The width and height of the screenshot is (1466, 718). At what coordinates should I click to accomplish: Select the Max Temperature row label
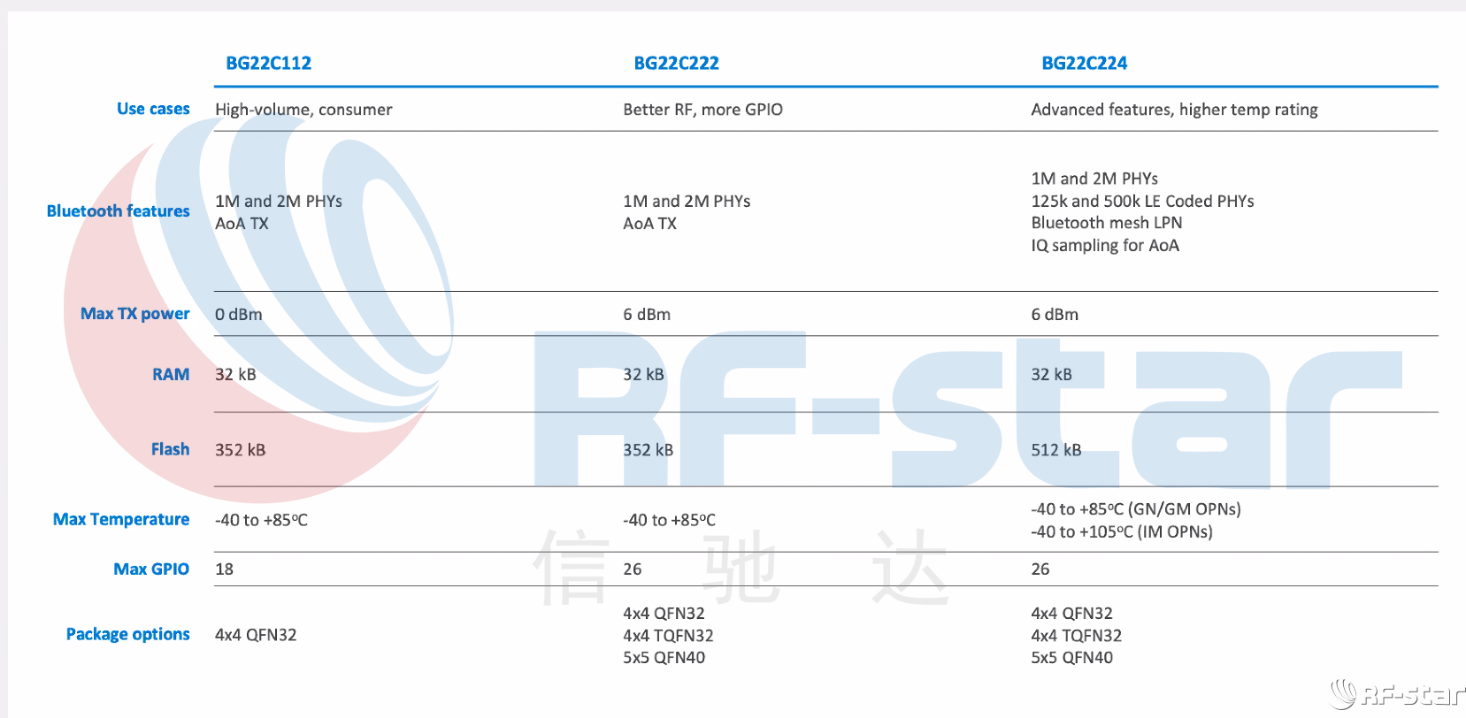point(121,520)
